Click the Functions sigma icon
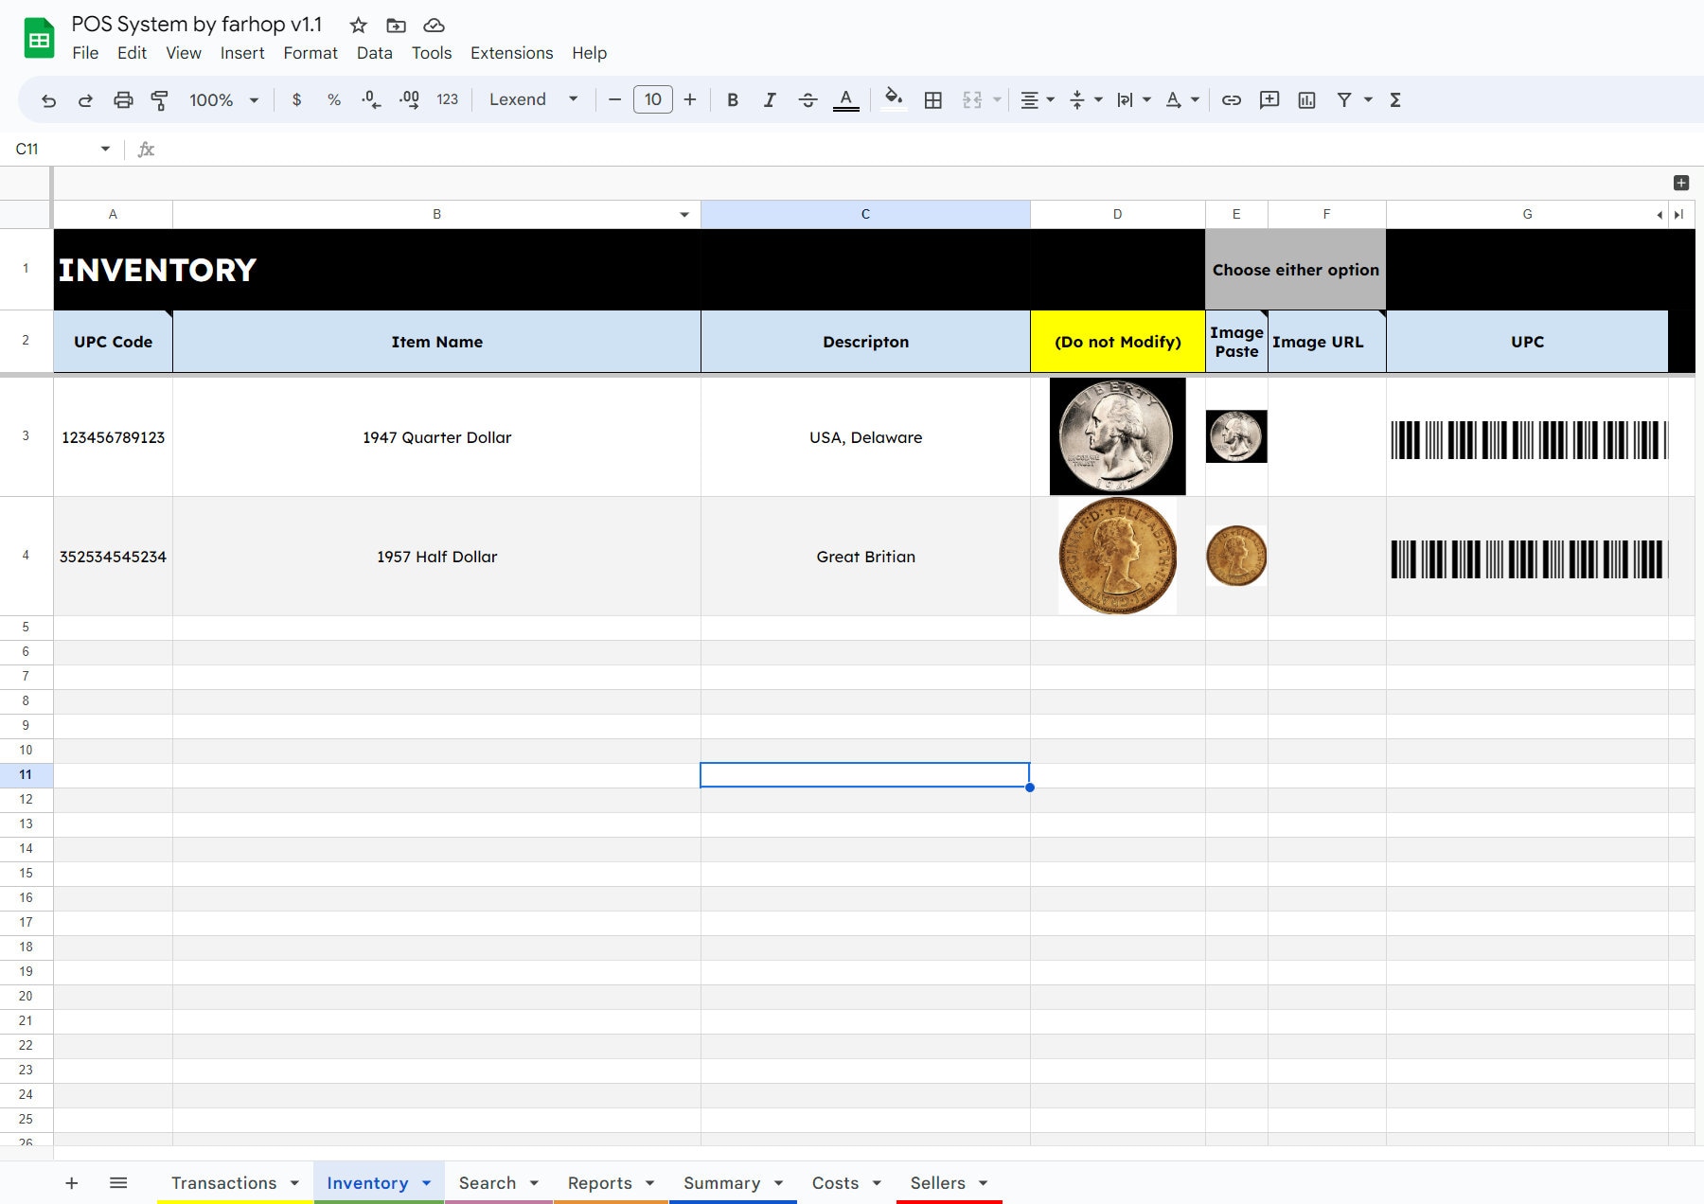 point(1395,99)
